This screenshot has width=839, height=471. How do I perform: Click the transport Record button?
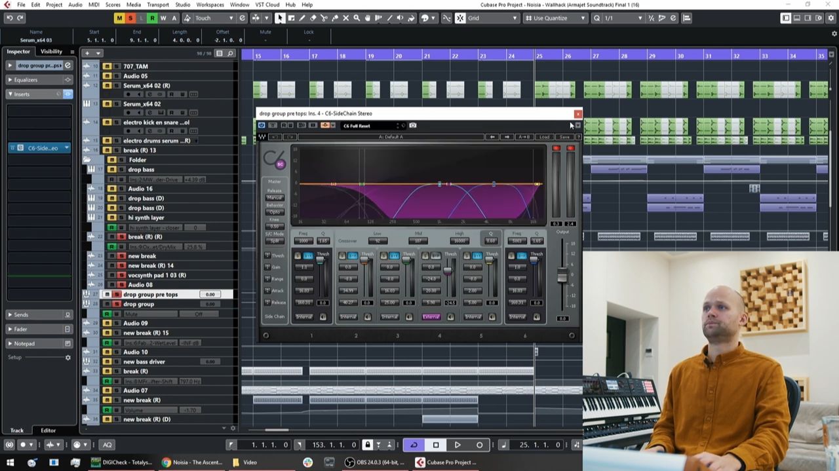point(479,445)
